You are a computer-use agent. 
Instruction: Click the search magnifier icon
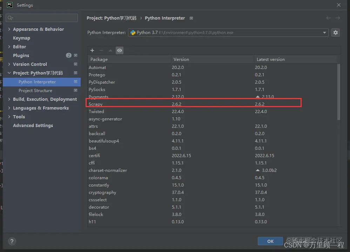pyautogui.click(x=10, y=18)
